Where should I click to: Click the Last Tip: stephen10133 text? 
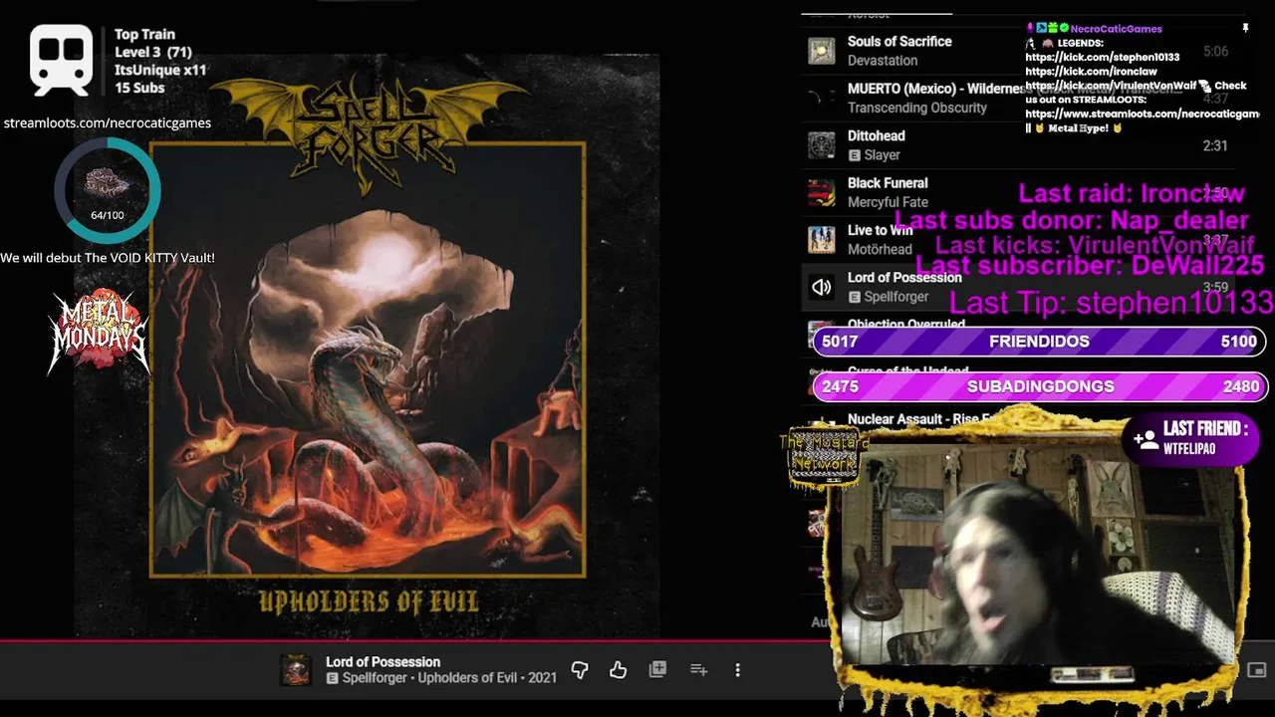(1112, 302)
